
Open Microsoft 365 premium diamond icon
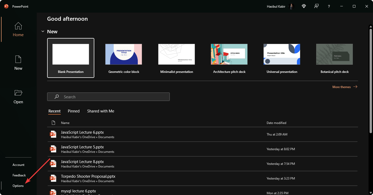(x=304, y=6)
